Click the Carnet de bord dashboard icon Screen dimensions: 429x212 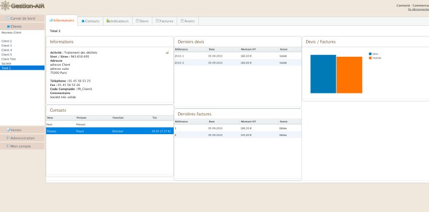click(x=8, y=18)
